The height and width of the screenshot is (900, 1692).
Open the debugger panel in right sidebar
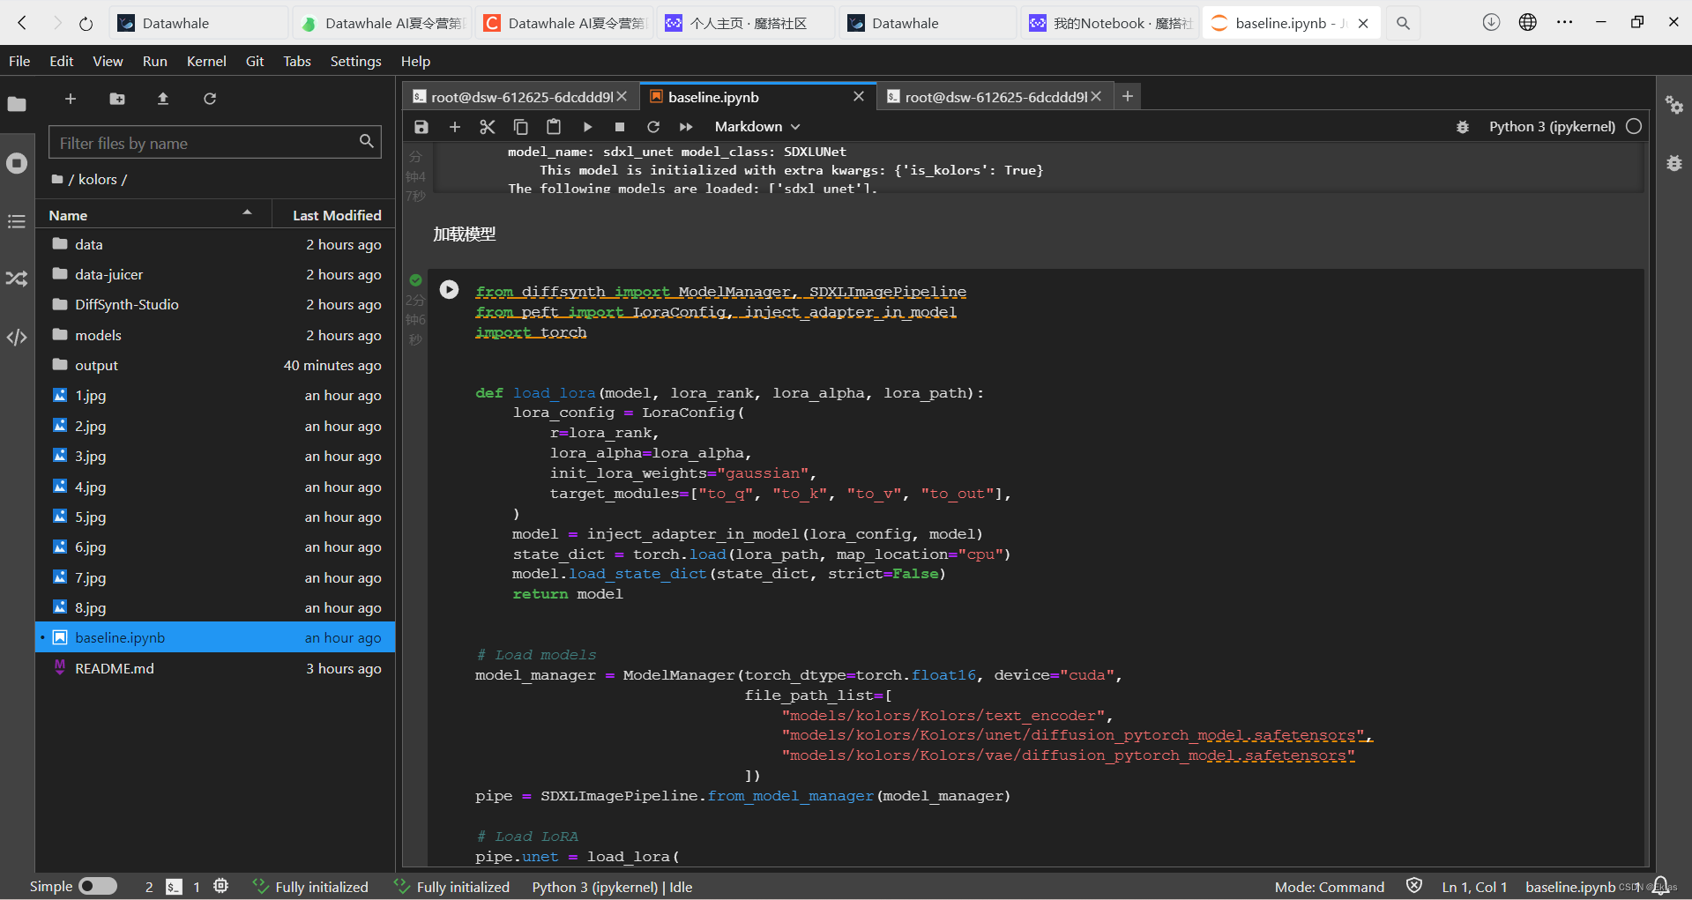[x=1674, y=163]
